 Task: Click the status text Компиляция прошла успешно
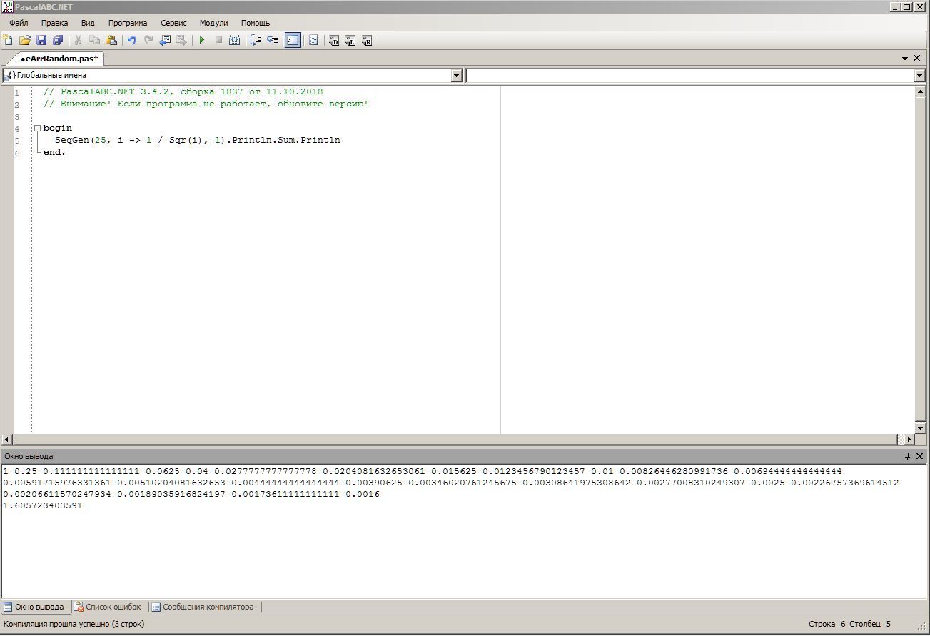click(74, 625)
